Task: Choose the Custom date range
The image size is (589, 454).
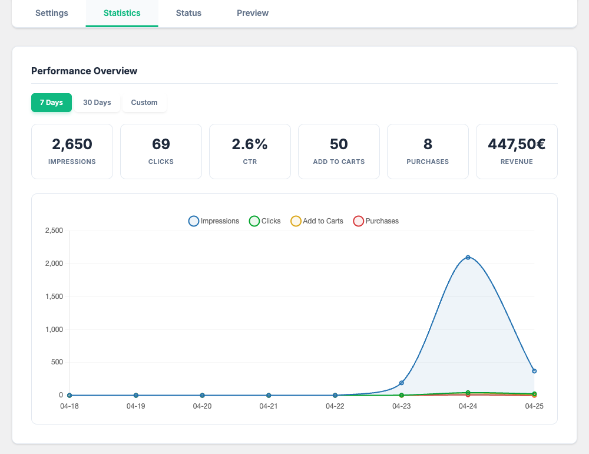Action: pyautogui.click(x=144, y=103)
